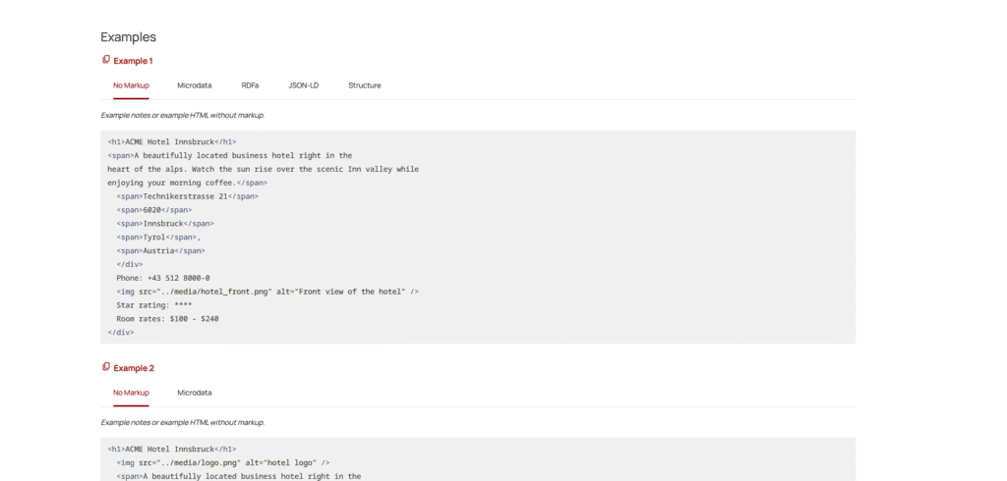The image size is (1007, 481).
Task: Select the No Markup tab in Example 1
Action: (131, 85)
